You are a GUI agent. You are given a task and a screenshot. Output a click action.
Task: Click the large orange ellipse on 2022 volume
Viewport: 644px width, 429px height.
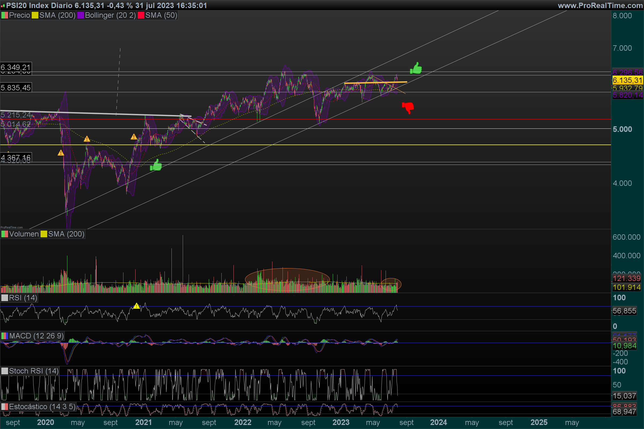coord(287,279)
